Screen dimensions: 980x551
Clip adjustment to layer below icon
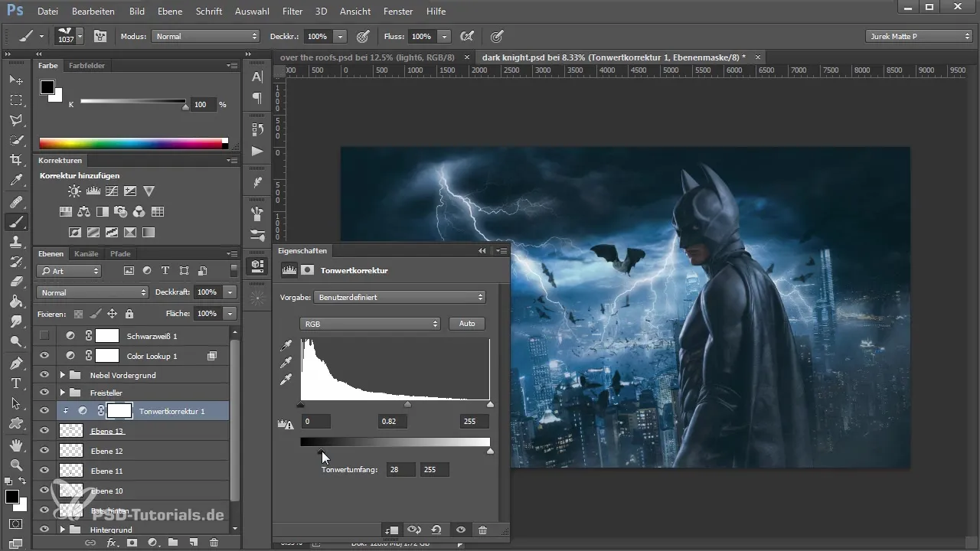pos(391,530)
